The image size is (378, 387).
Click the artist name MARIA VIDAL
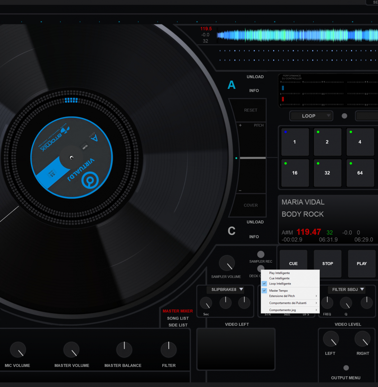tap(303, 202)
